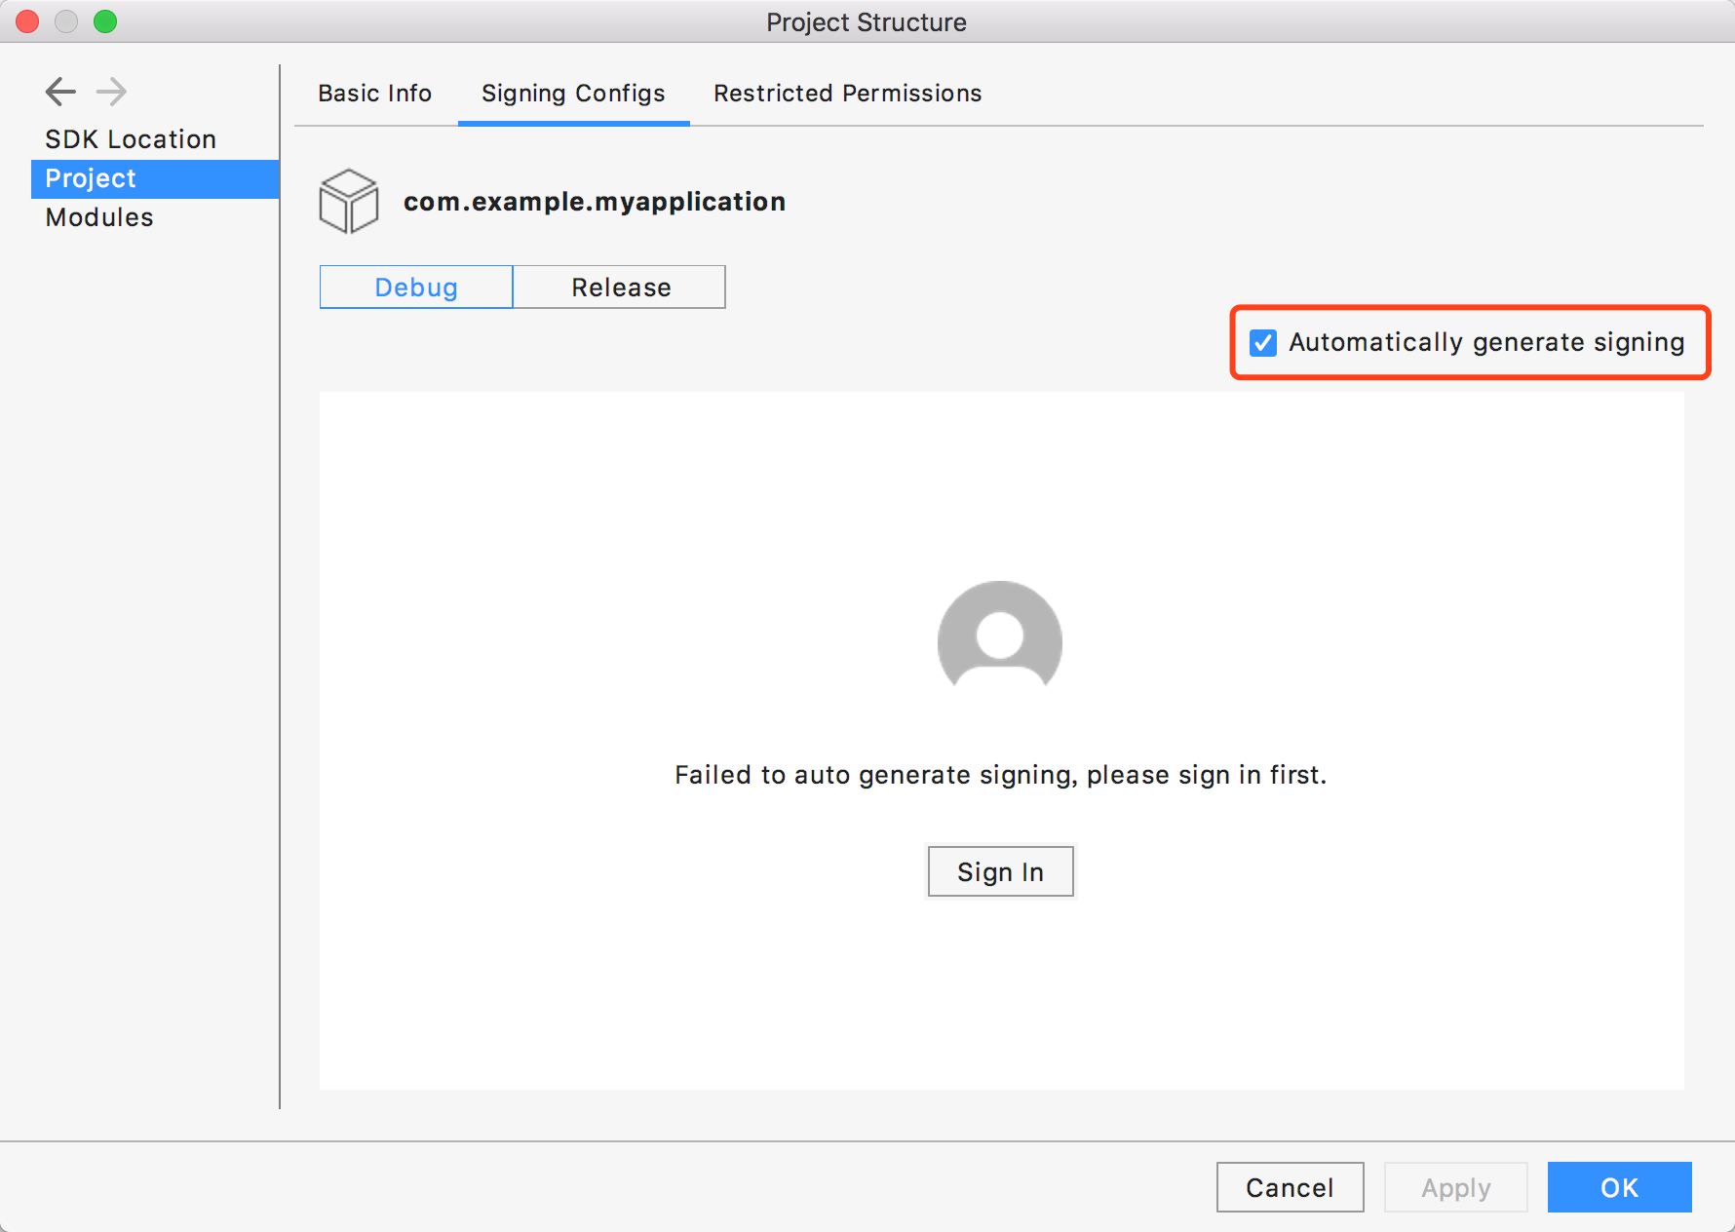Click the com.example.myapplication package name
The image size is (1735, 1232).
tap(595, 202)
